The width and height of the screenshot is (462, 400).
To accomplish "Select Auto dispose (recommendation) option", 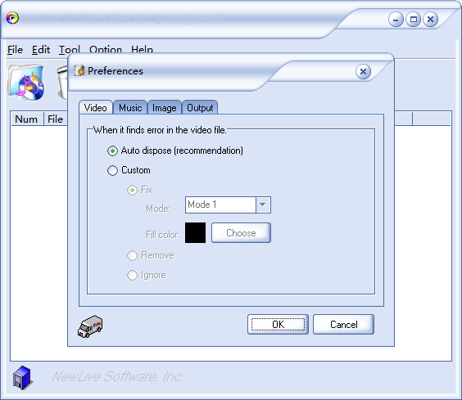I will pyautogui.click(x=175, y=151).
